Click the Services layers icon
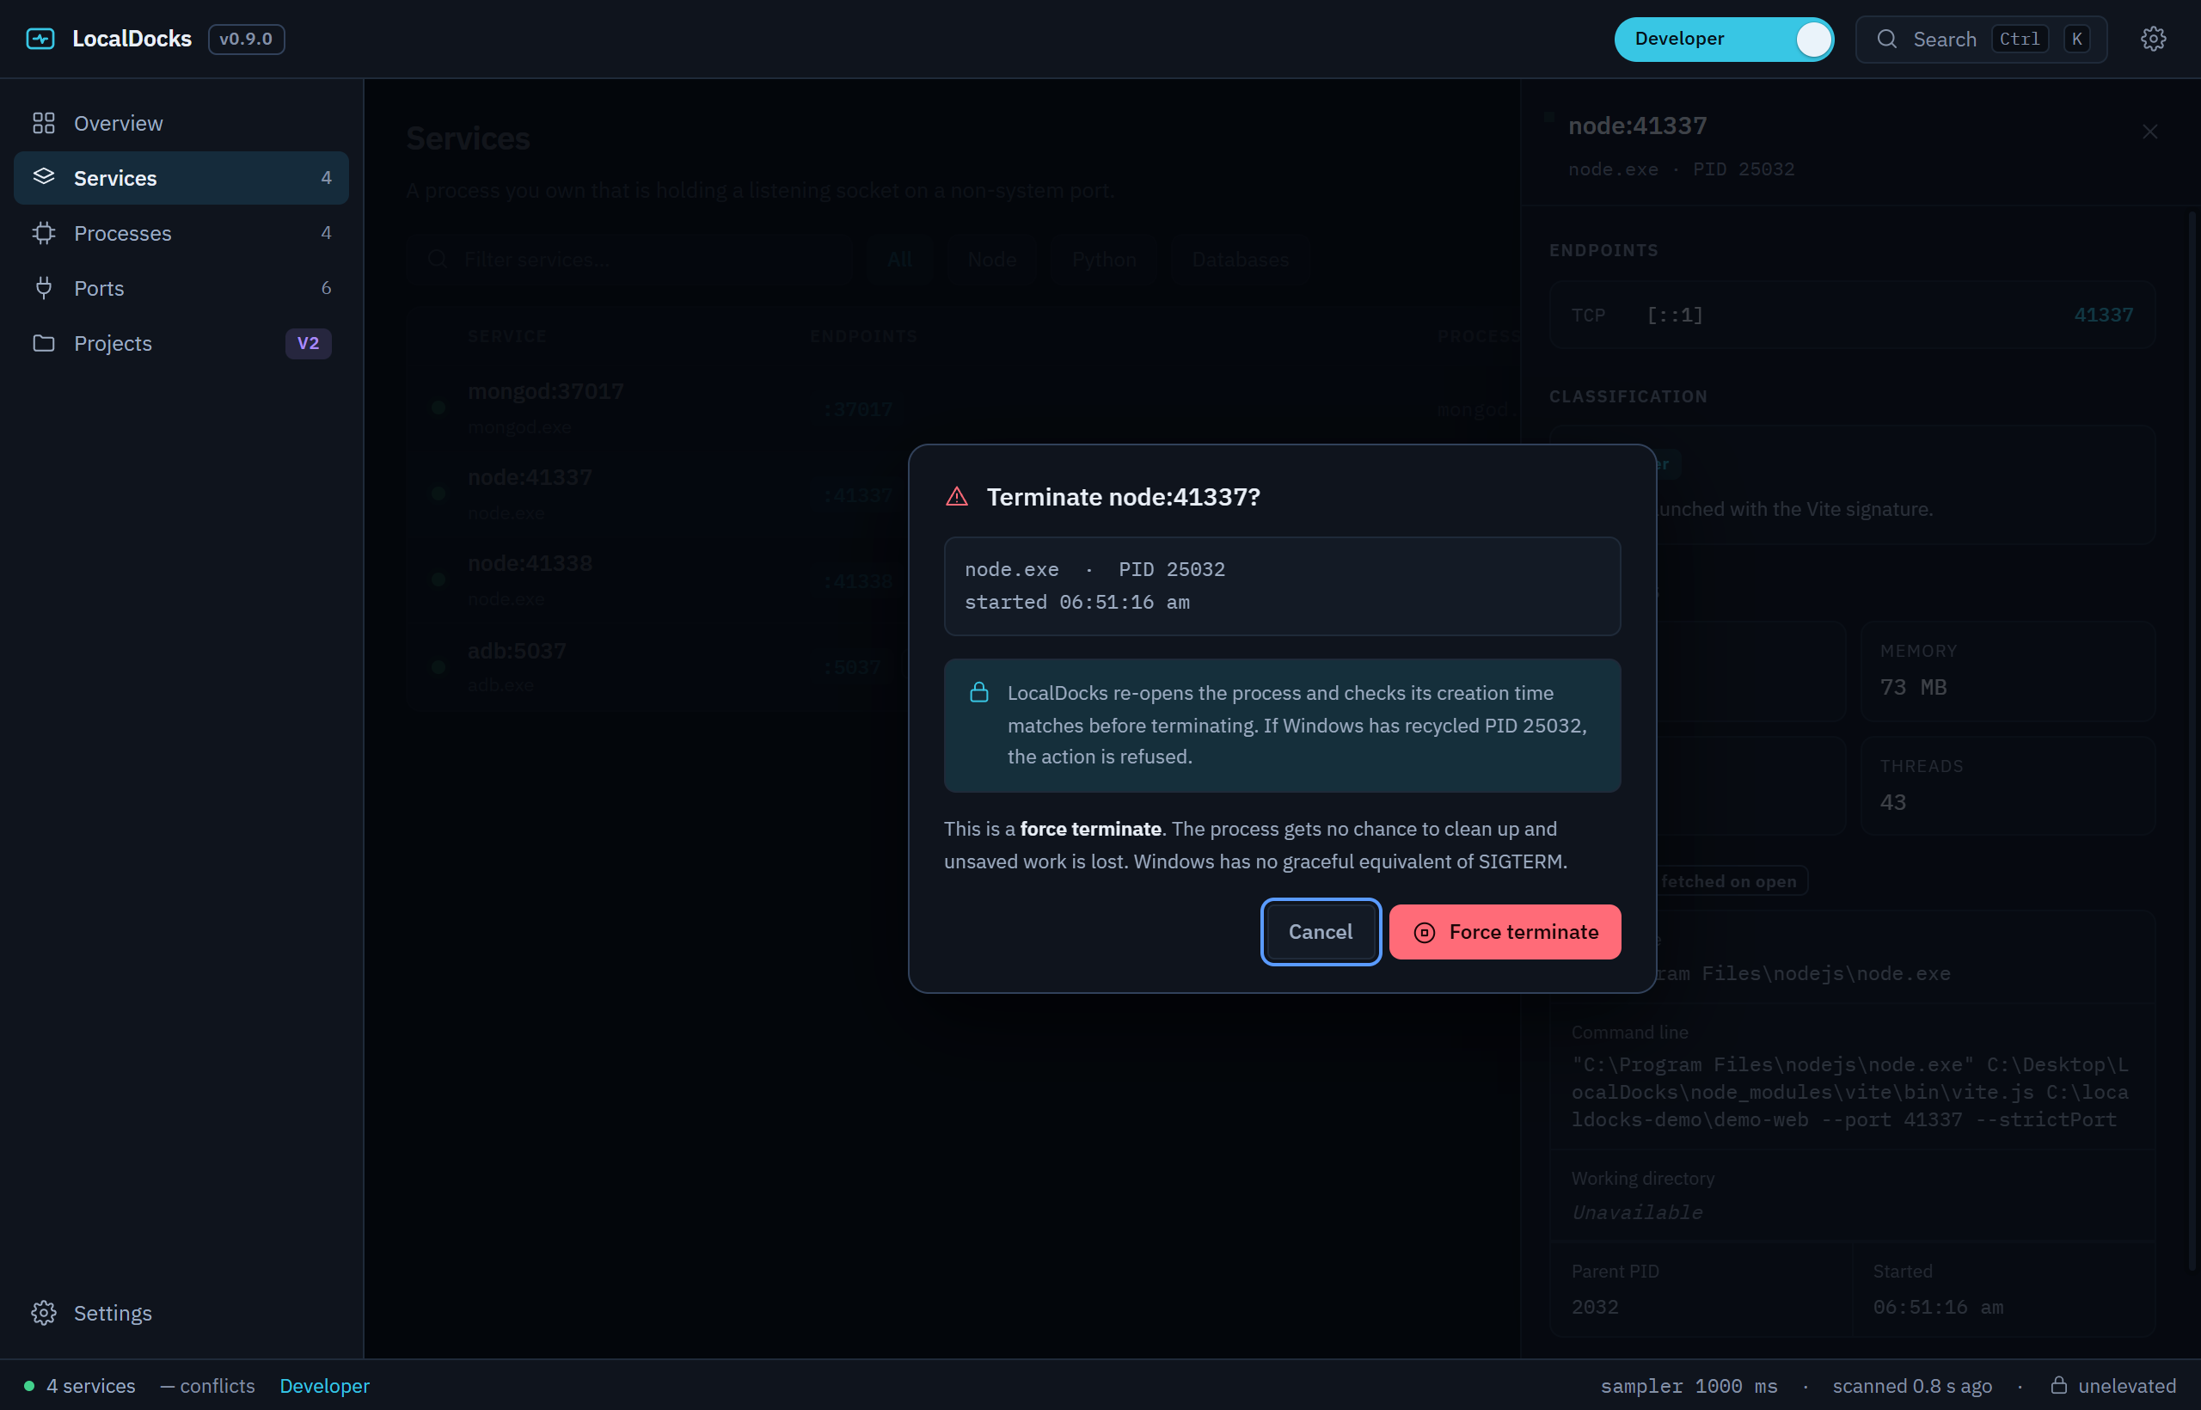This screenshot has width=2201, height=1410. (44, 177)
